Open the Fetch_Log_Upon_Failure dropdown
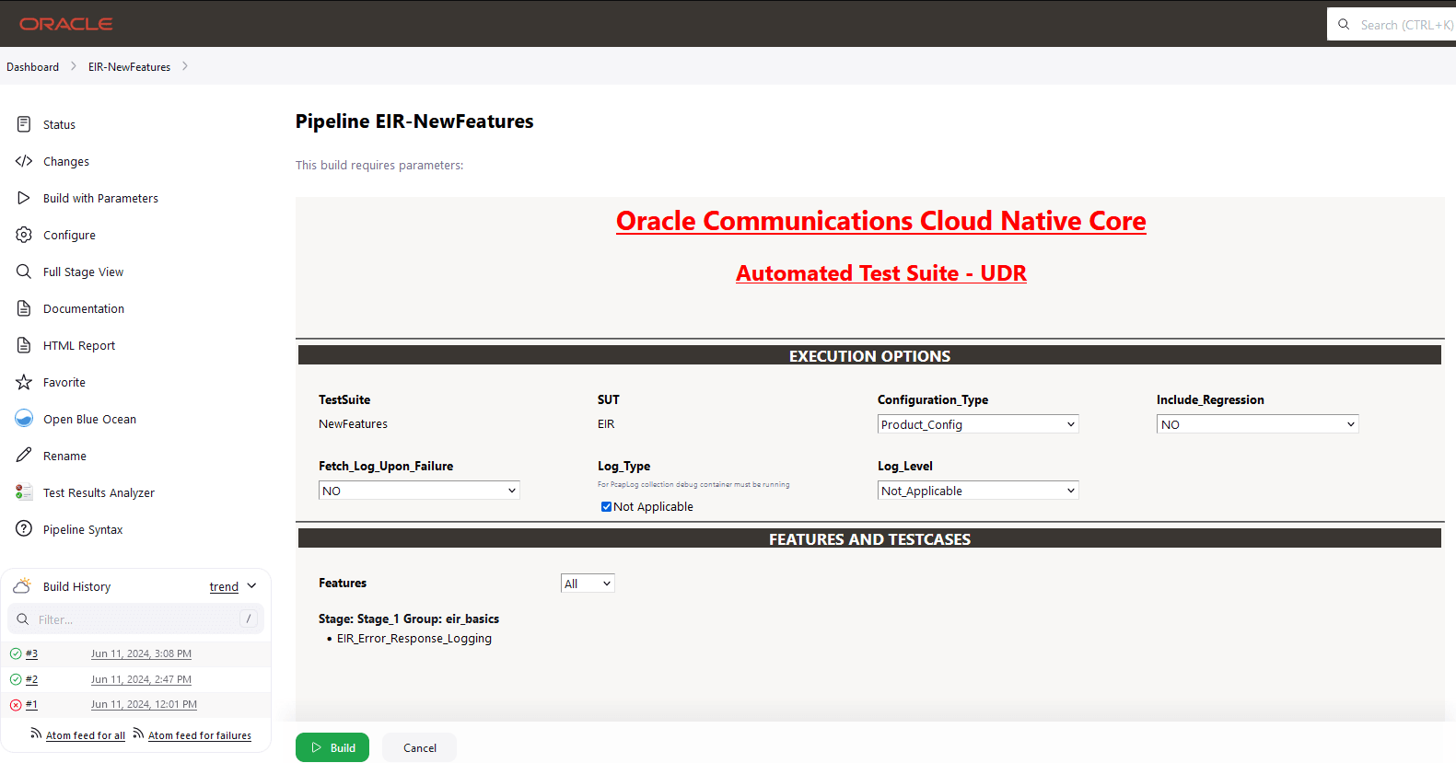 click(x=419, y=491)
